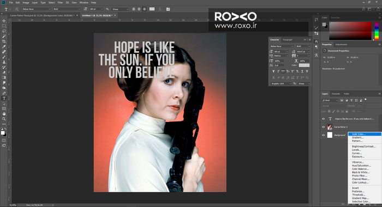This screenshot has width=382, height=207.
Task: Select the Healing Brush tool
Action: [4, 52]
